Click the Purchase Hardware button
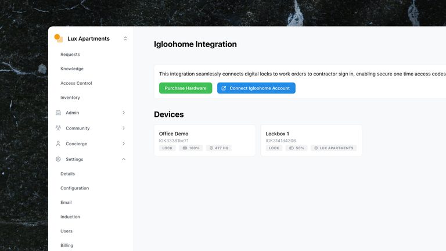446x251 pixels. point(185,88)
